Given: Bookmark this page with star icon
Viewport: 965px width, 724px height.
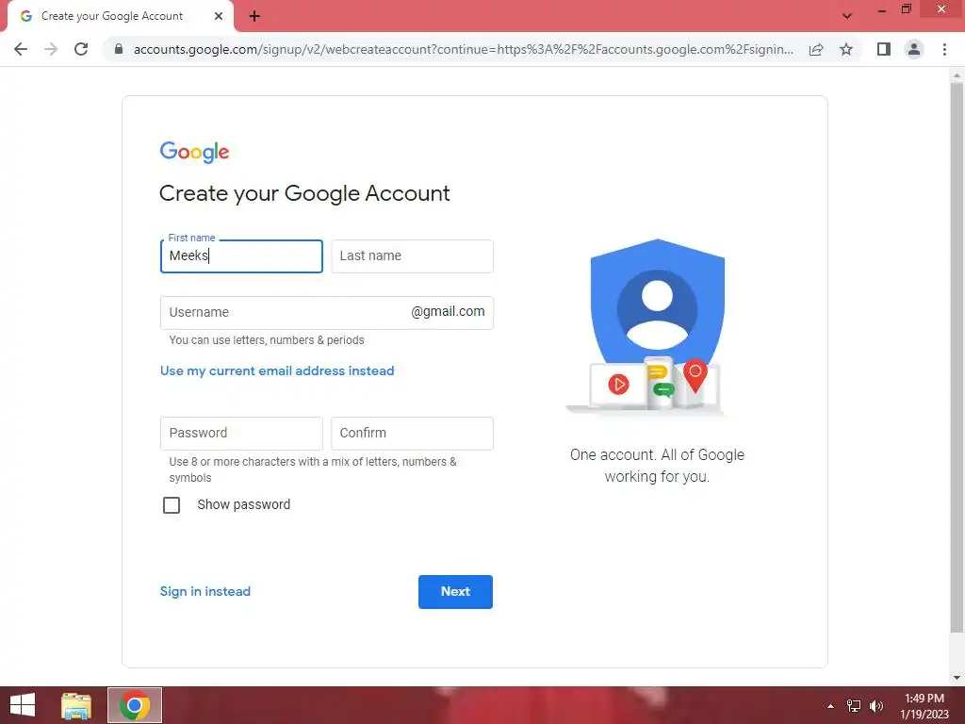Looking at the screenshot, I should tap(846, 49).
